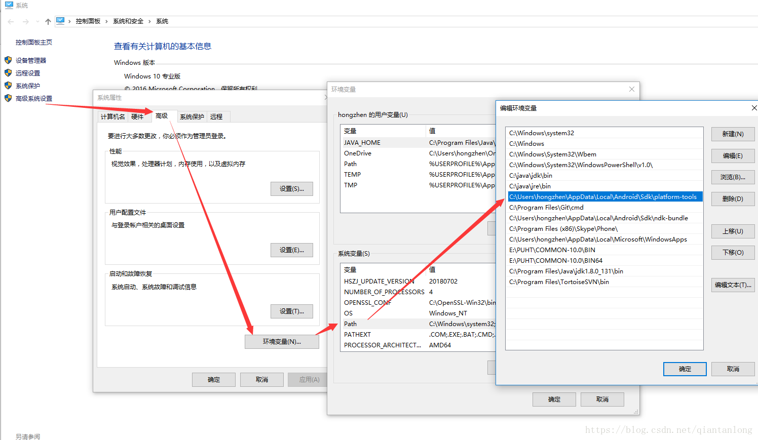Click 删除(D) button
The width and height of the screenshot is (758, 440).
(x=733, y=199)
